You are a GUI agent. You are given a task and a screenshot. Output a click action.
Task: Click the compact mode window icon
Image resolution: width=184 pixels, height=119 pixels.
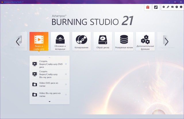[156, 7]
